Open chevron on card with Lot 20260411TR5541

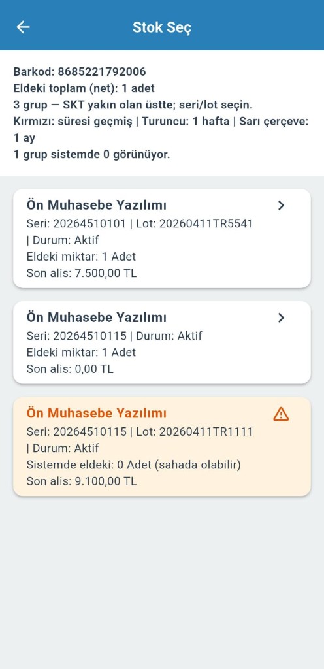coord(281,206)
